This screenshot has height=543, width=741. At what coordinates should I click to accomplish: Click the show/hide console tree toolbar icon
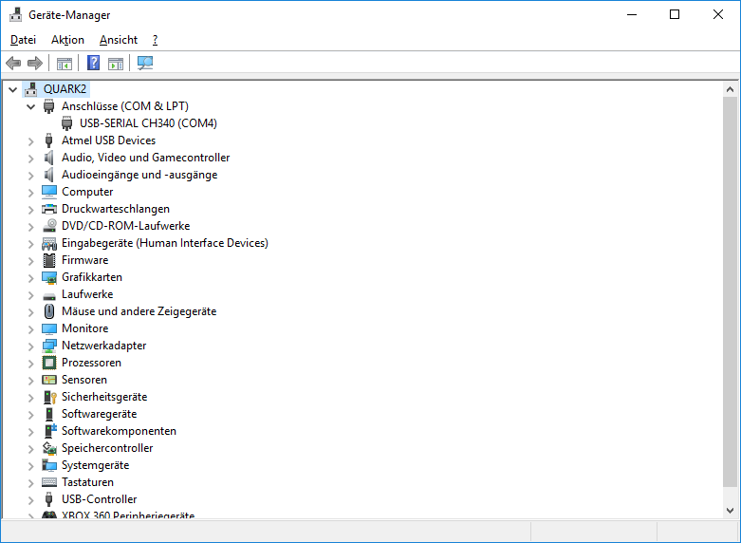coord(65,64)
